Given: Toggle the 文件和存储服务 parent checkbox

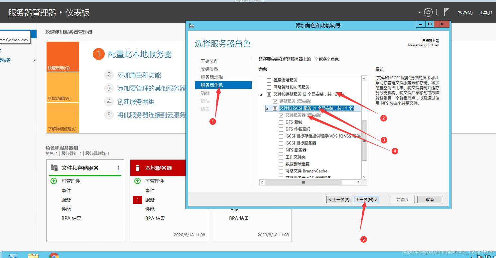Looking at the screenshot, I should 269,94.
